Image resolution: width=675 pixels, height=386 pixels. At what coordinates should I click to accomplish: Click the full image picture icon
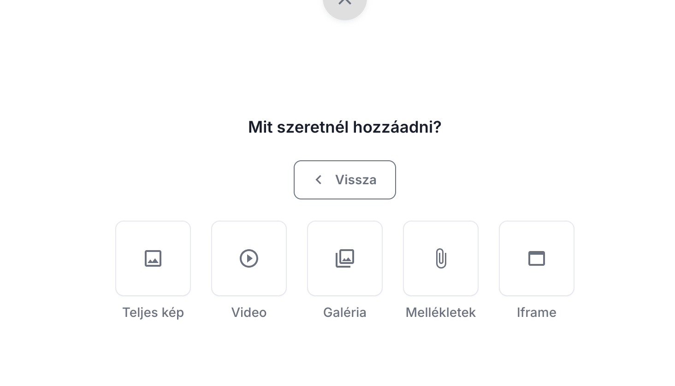click(x=153, y=258)
